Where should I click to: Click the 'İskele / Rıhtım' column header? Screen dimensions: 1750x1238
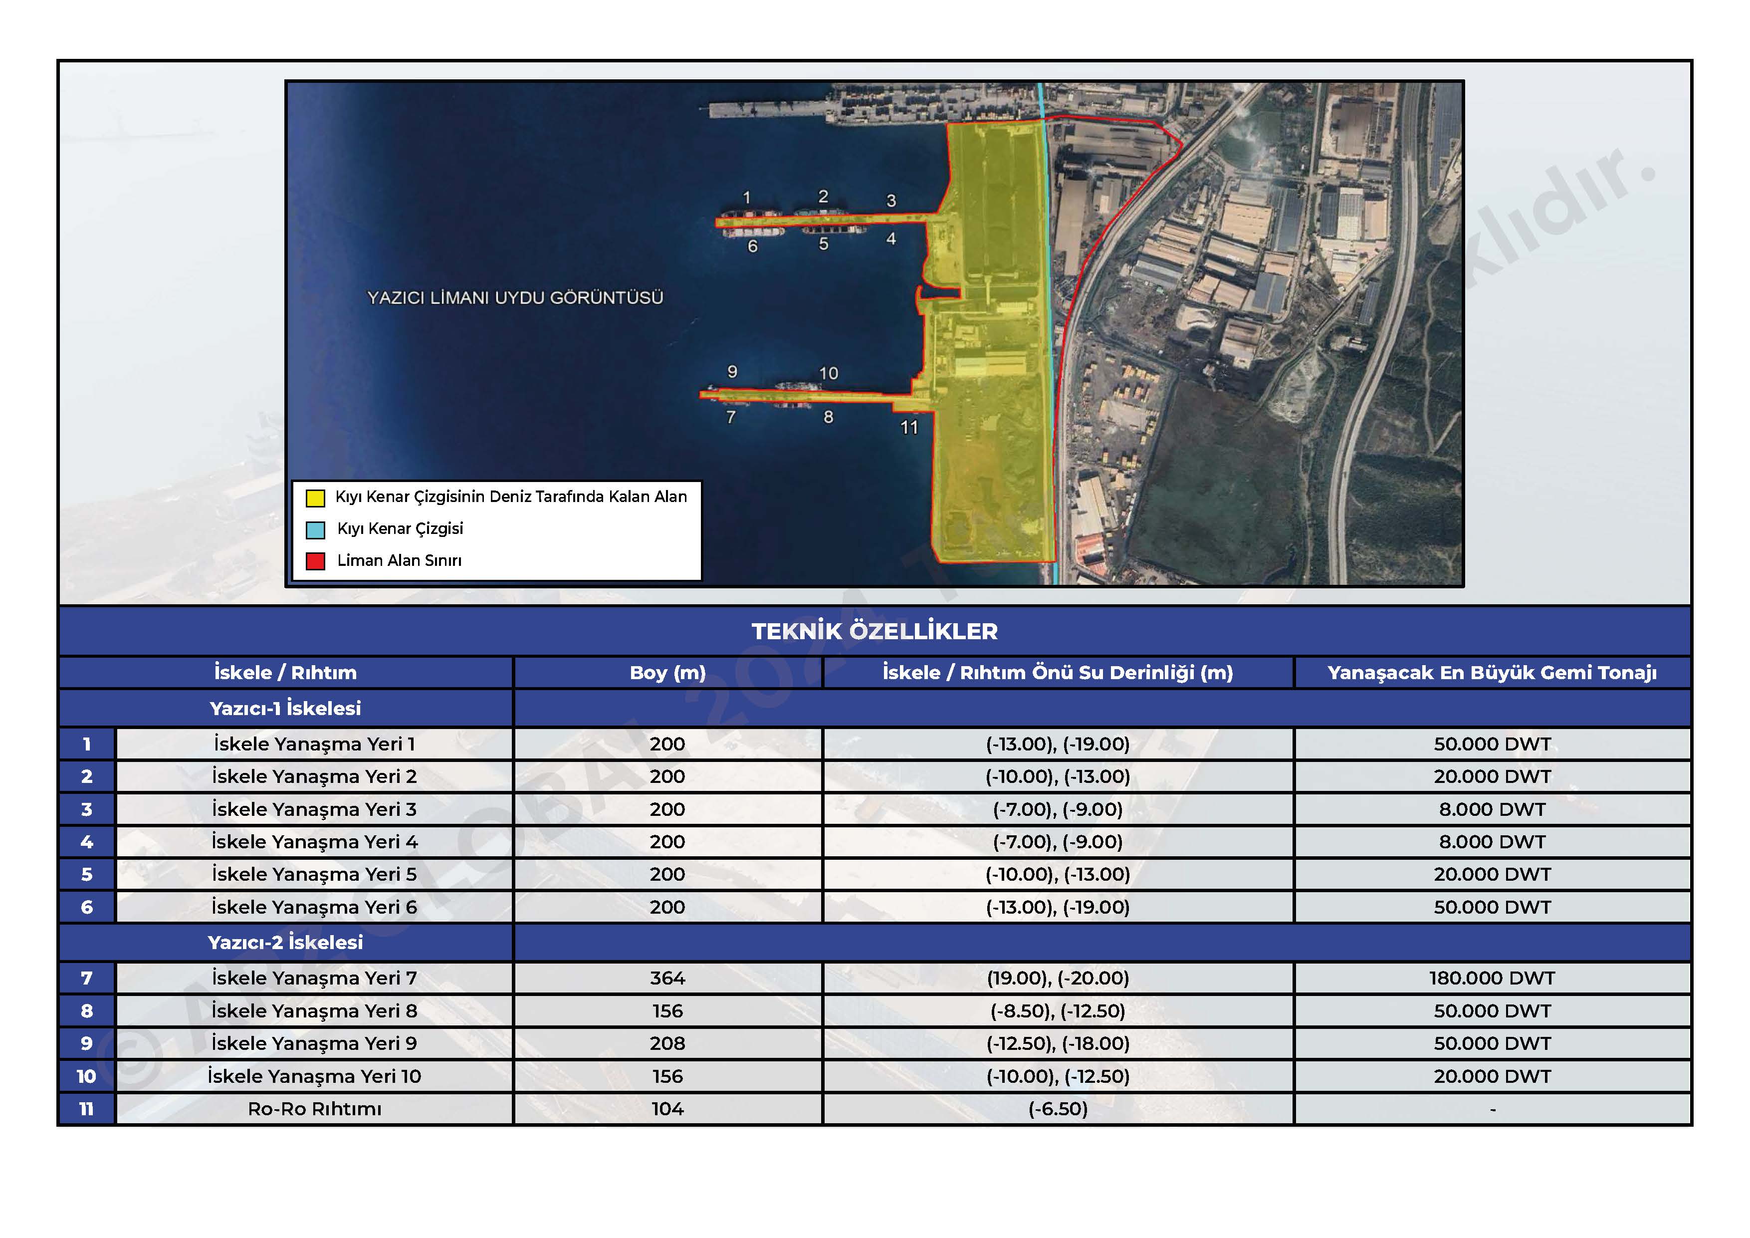286,672
